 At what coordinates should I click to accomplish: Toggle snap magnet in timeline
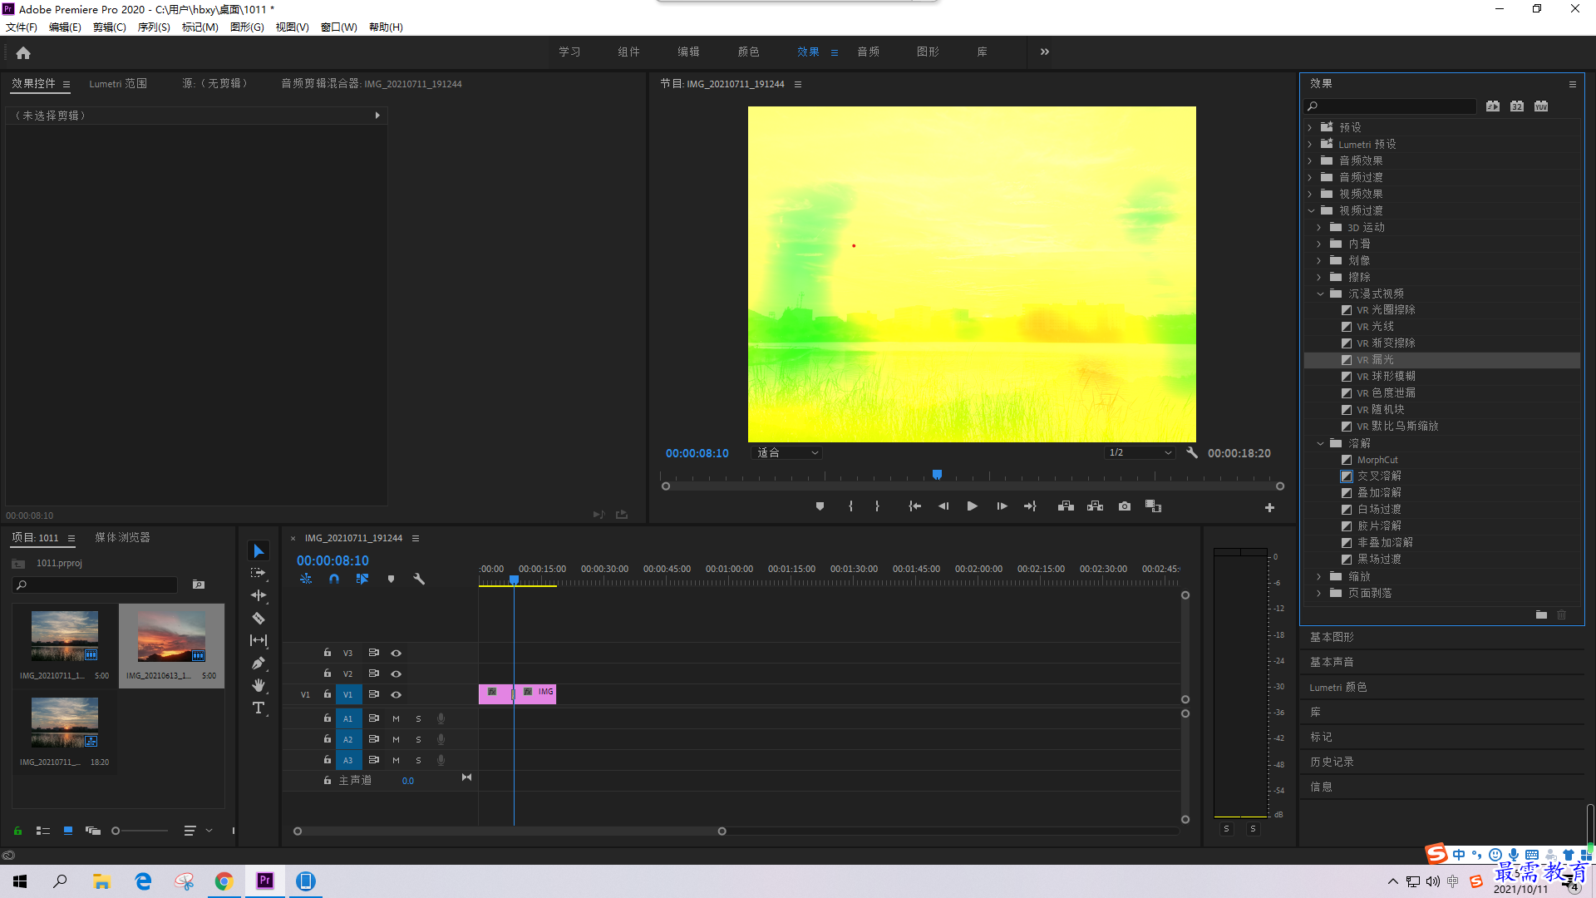coord(333,579)
